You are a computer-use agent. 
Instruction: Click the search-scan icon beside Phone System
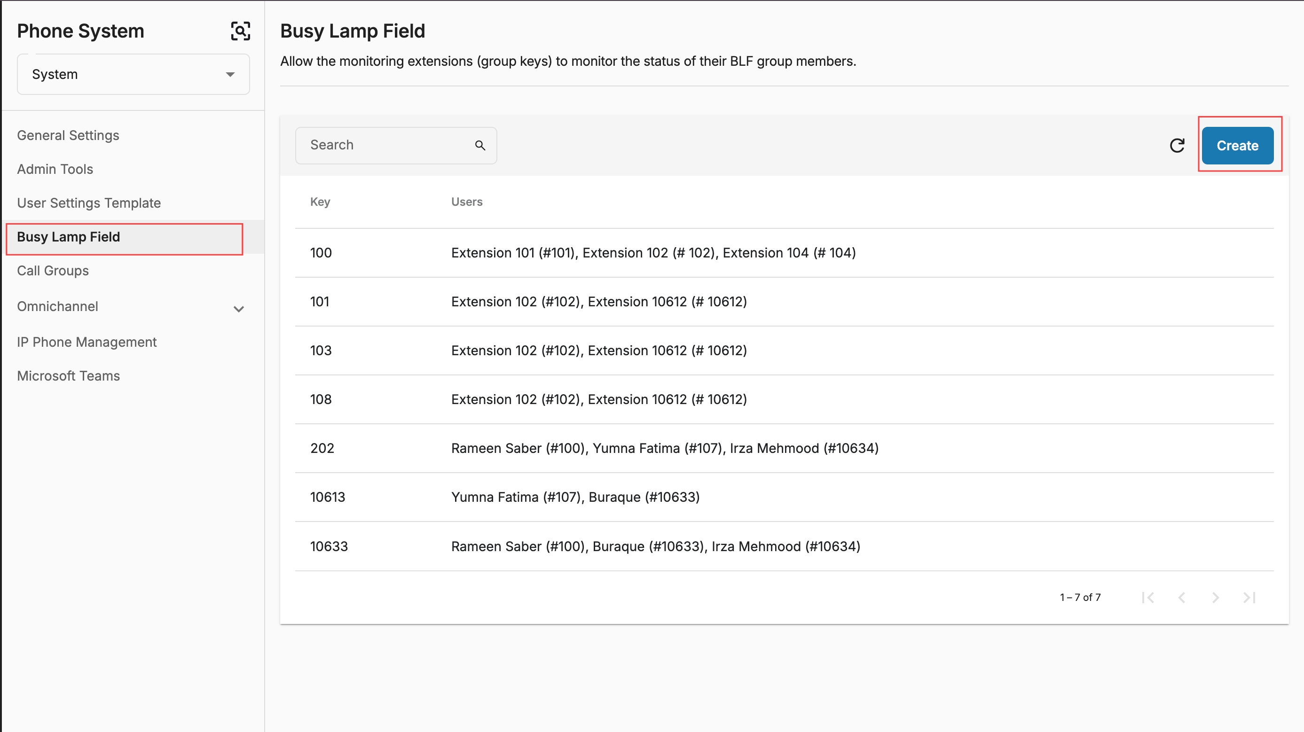coord(241,31)
